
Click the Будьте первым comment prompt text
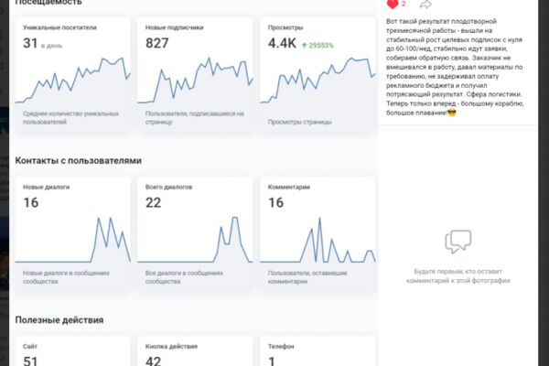click(x=458, y=276)
